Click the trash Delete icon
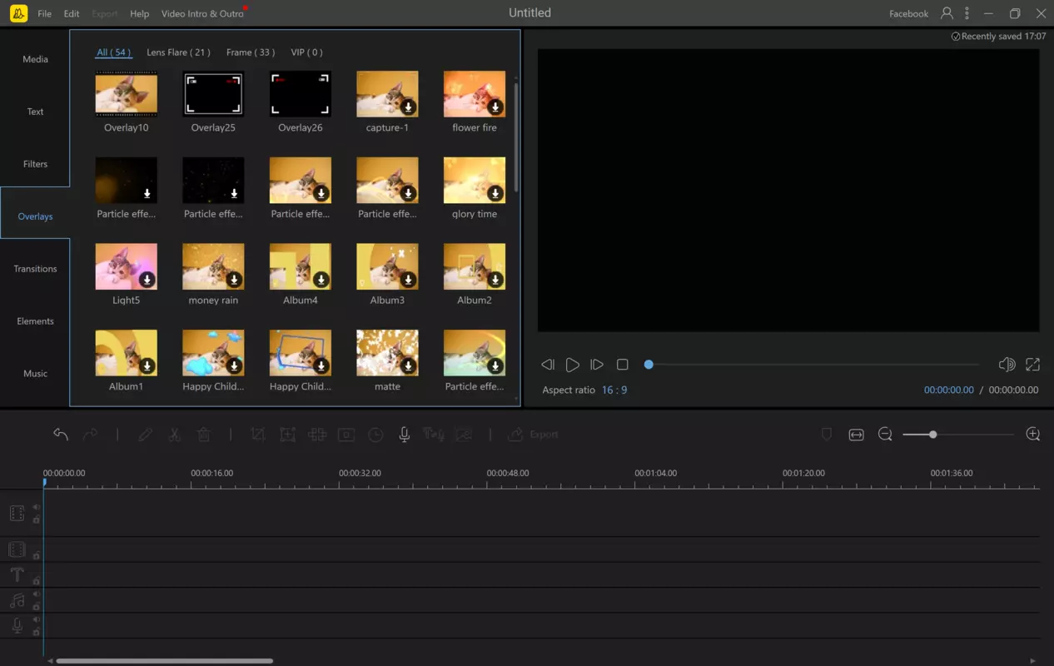1054x666 pixels. click(203, 434)
